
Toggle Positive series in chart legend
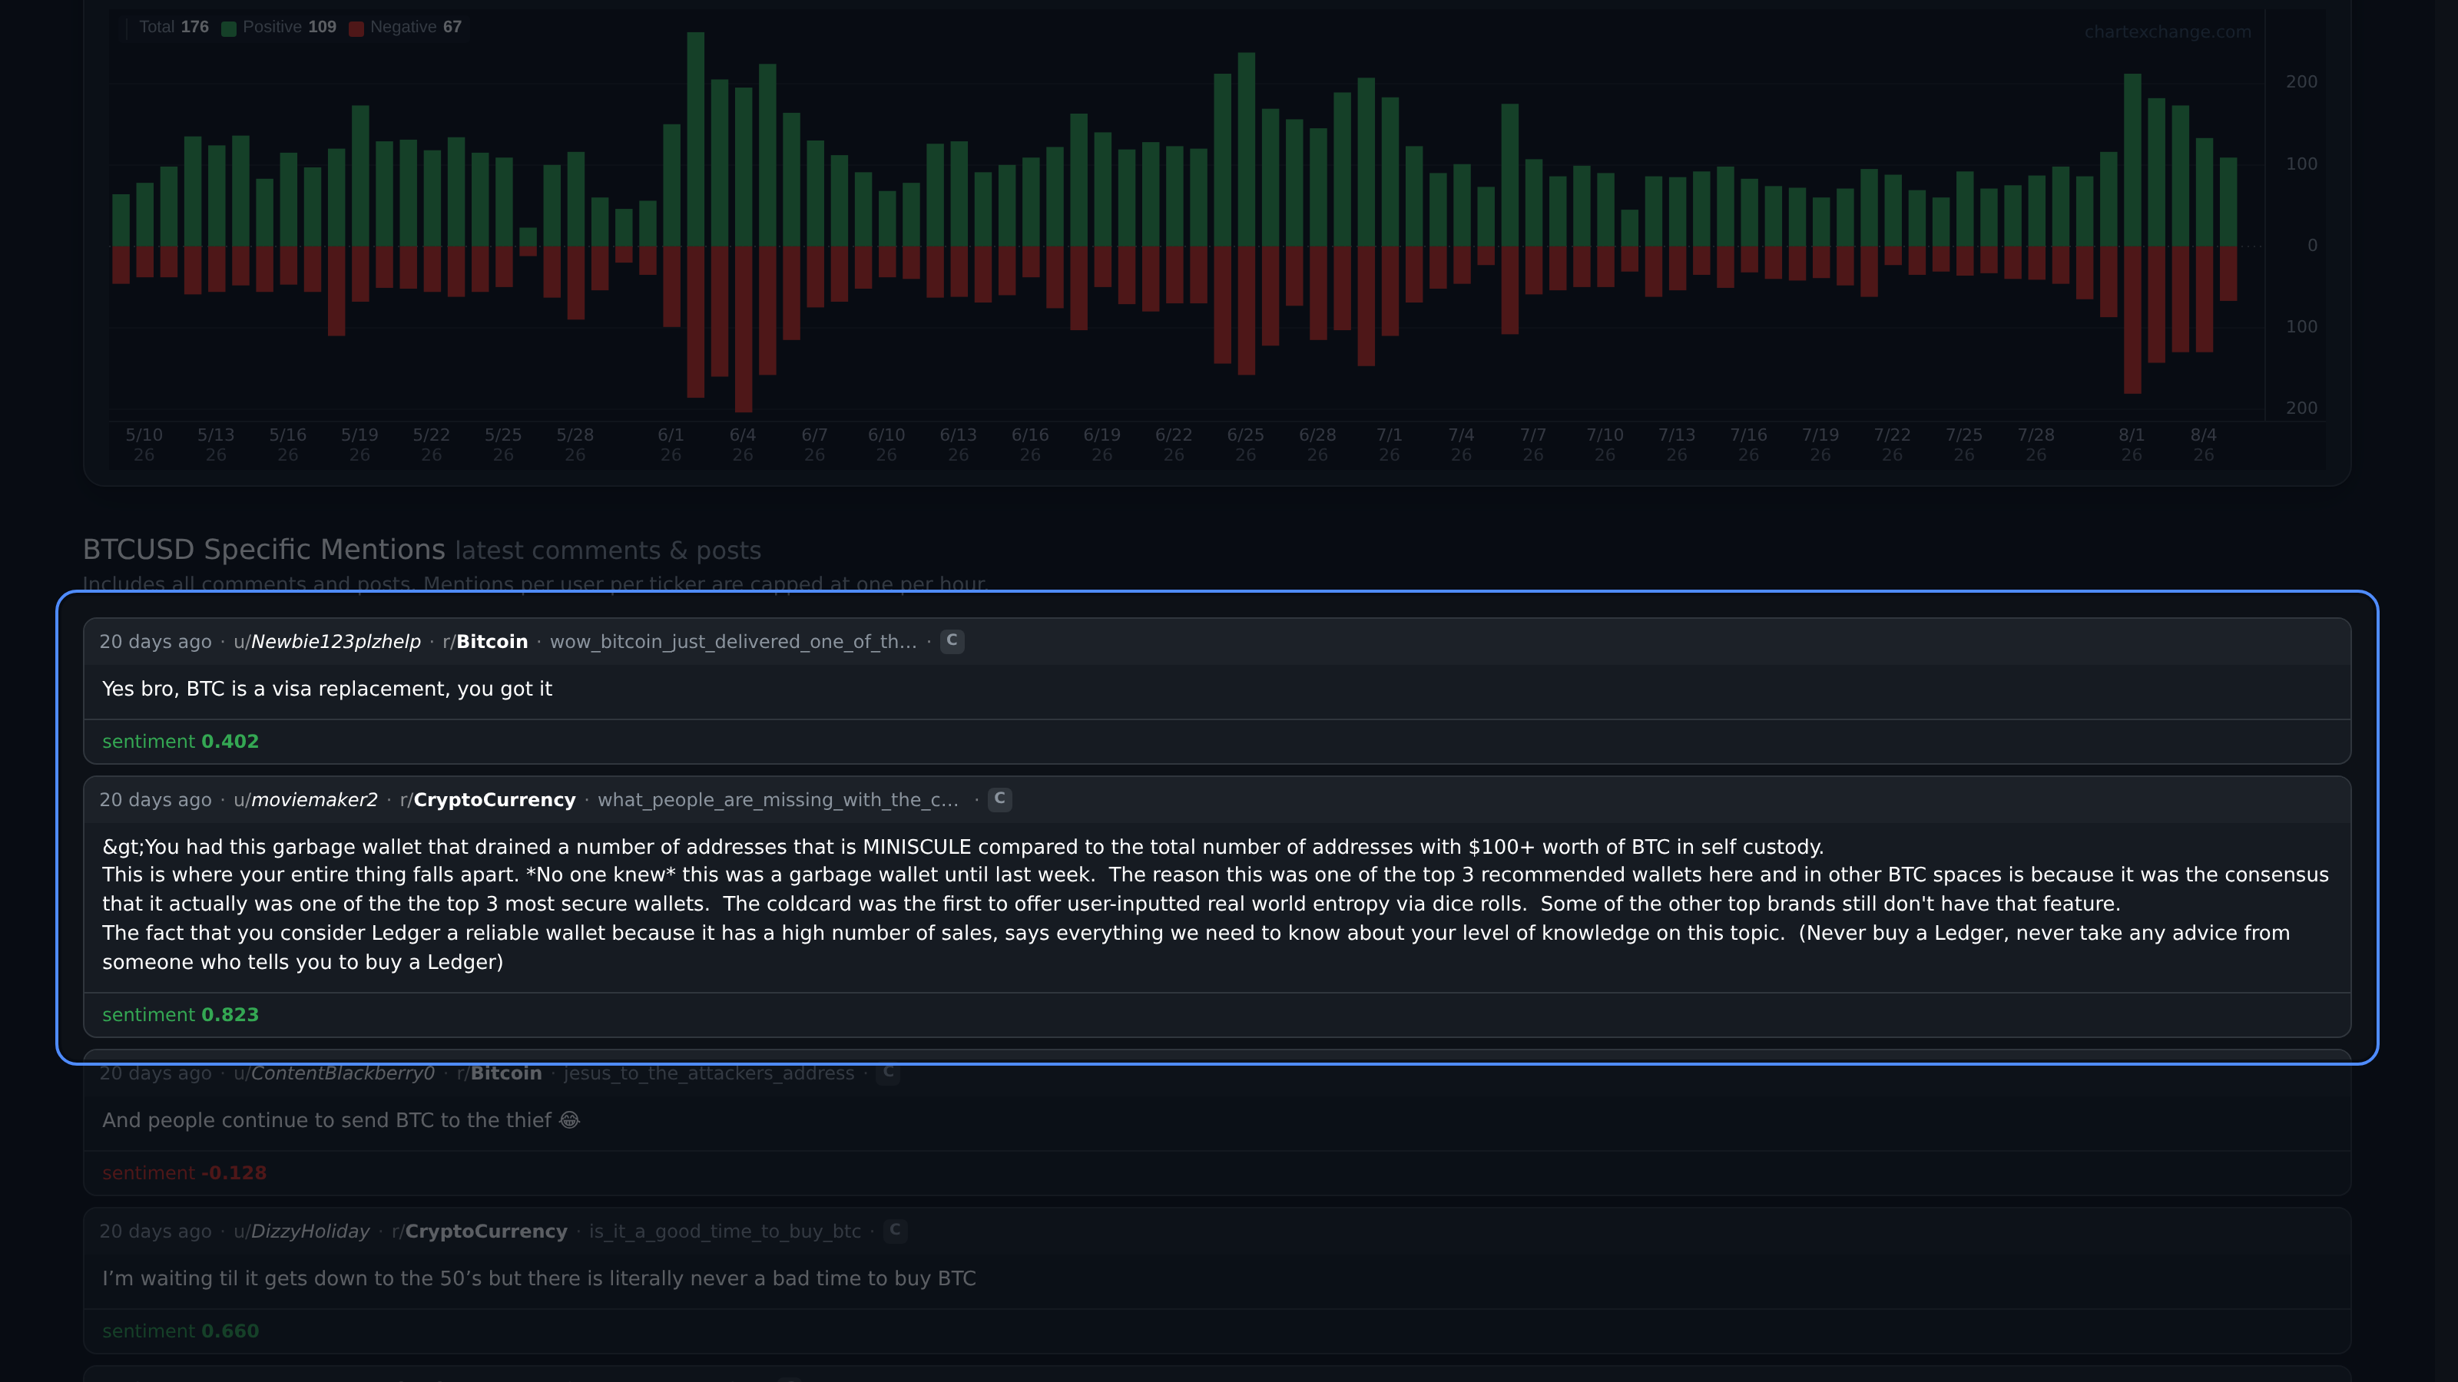pos(279,28)
